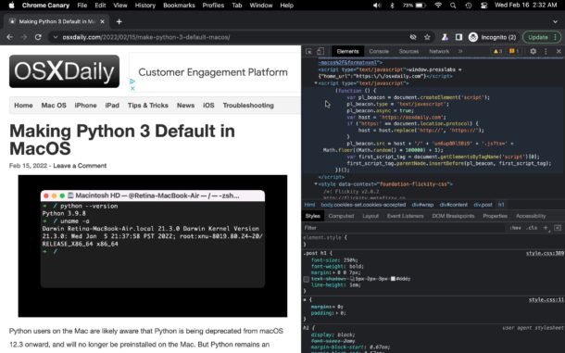Close the ad using its X icon
The height and width of the screenshot is (353, 565).
[132, 88]
